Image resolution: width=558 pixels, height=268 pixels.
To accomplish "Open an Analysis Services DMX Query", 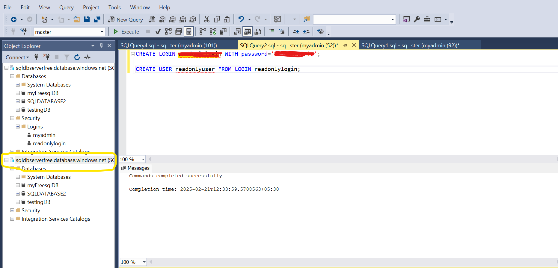I will (172, 19).
